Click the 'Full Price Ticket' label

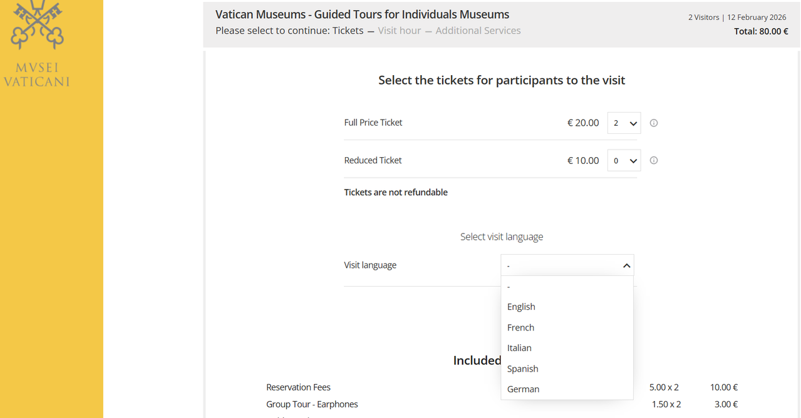[373, 123]
